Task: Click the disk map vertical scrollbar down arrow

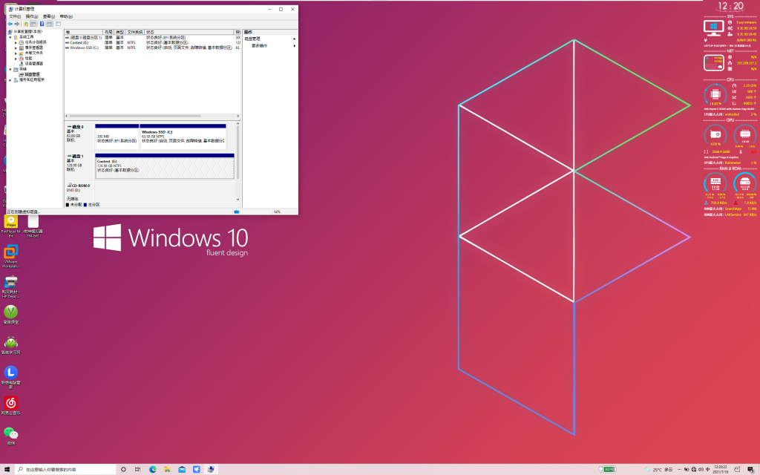Action: (237, 199)
